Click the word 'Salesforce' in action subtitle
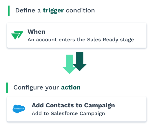The image size is (168, 129). coord(64,113)
